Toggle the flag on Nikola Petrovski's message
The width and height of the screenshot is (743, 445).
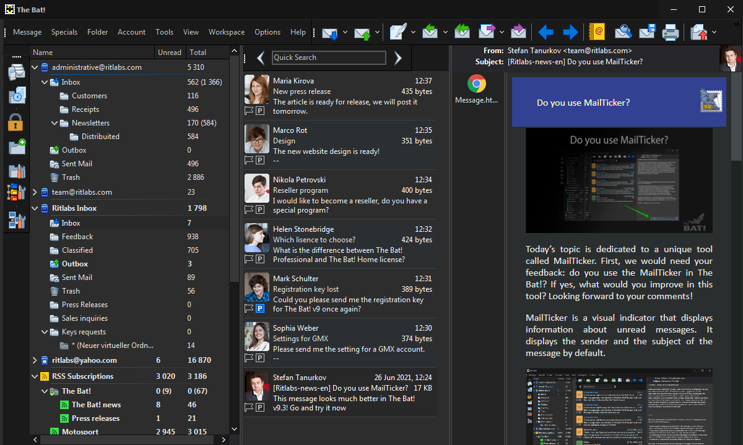click(249, 210)
